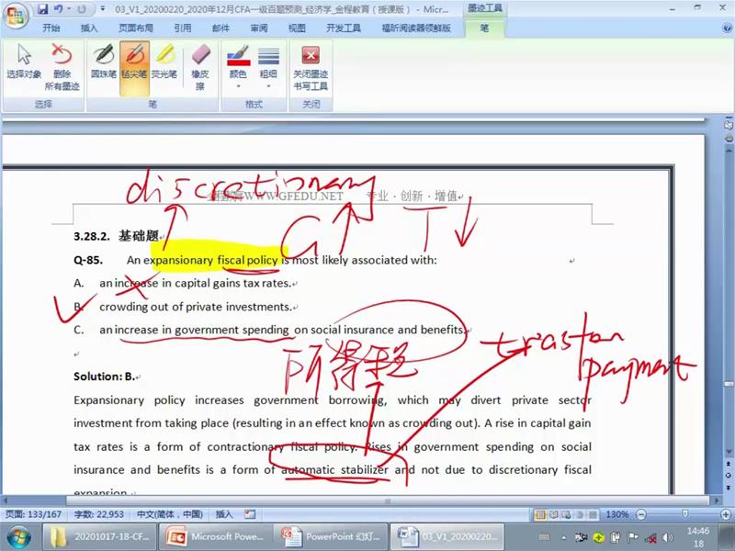
Task: Open word count 字数: 22,953
Action: [x=99, y=514]
